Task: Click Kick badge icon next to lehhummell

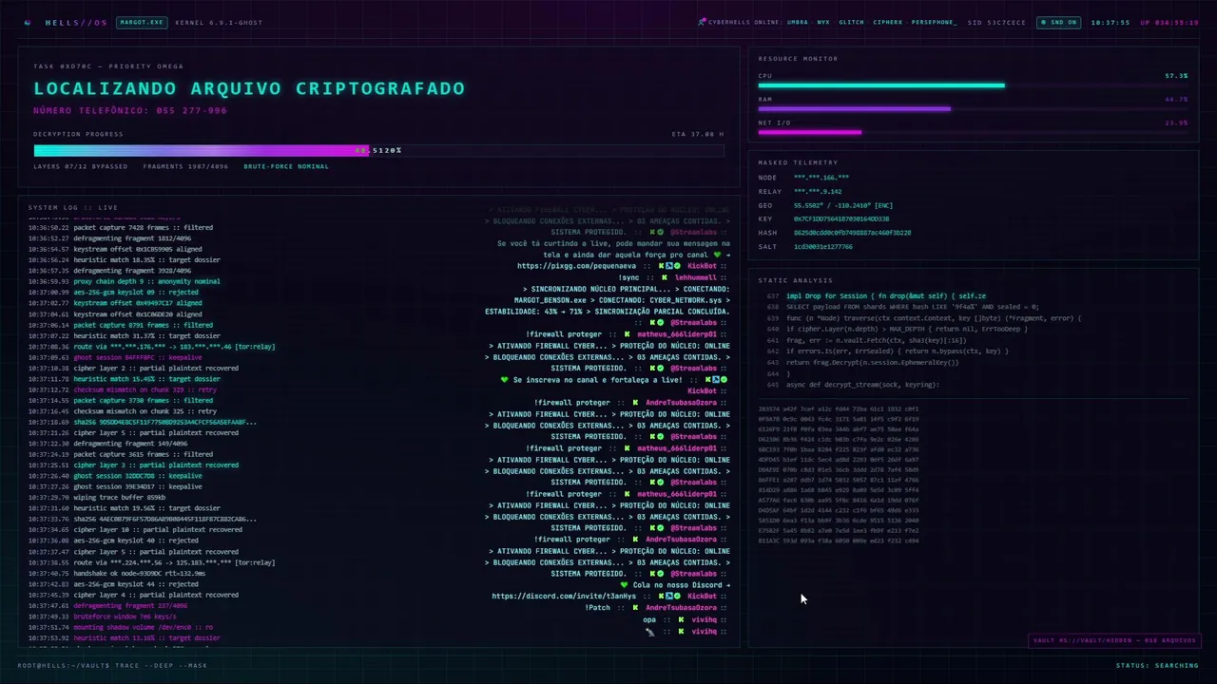Action: (665, 277)
